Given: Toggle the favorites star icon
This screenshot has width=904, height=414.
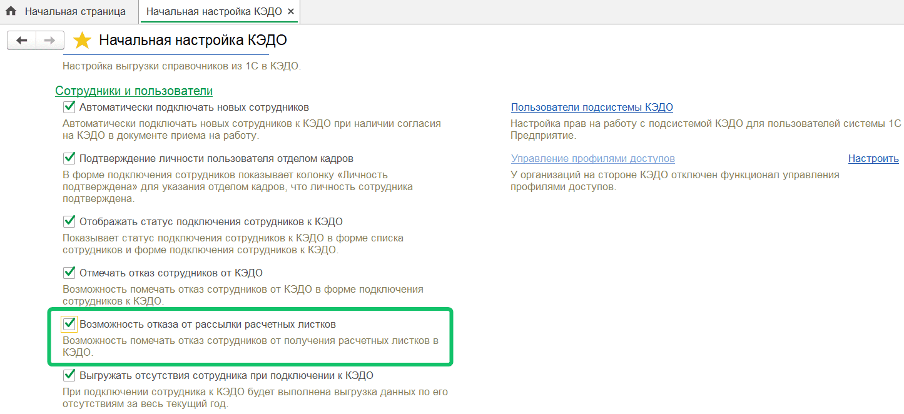Looking at the screenshot, I should (x=82, y=41).
